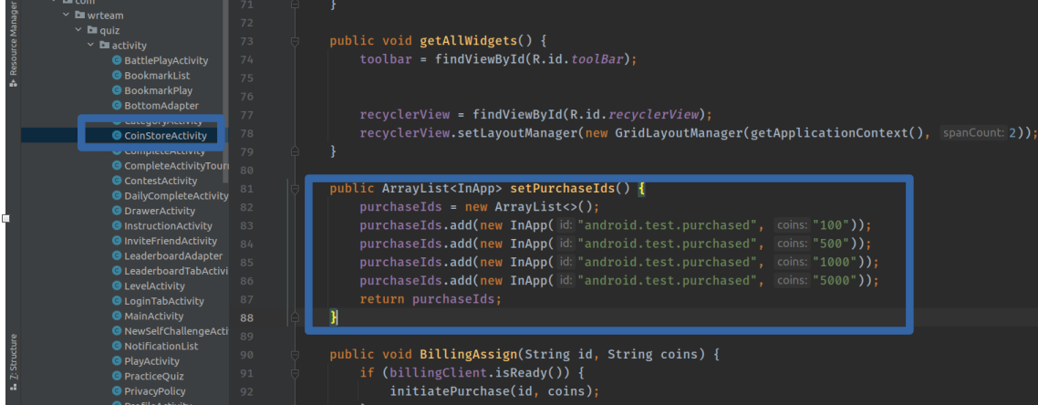Click the project panel vertical scrollbar
The image size is (1038, 405).
[x=225, y=93]
